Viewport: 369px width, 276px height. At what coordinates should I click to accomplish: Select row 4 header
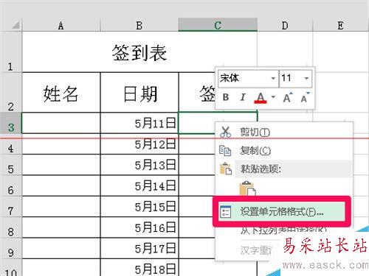coord(11,144)
